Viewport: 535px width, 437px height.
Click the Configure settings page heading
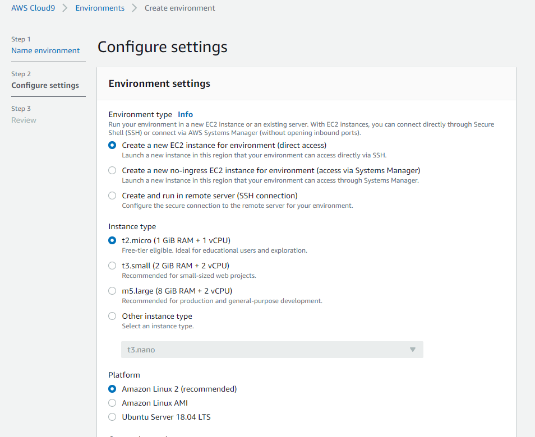[x=163, y=47]
